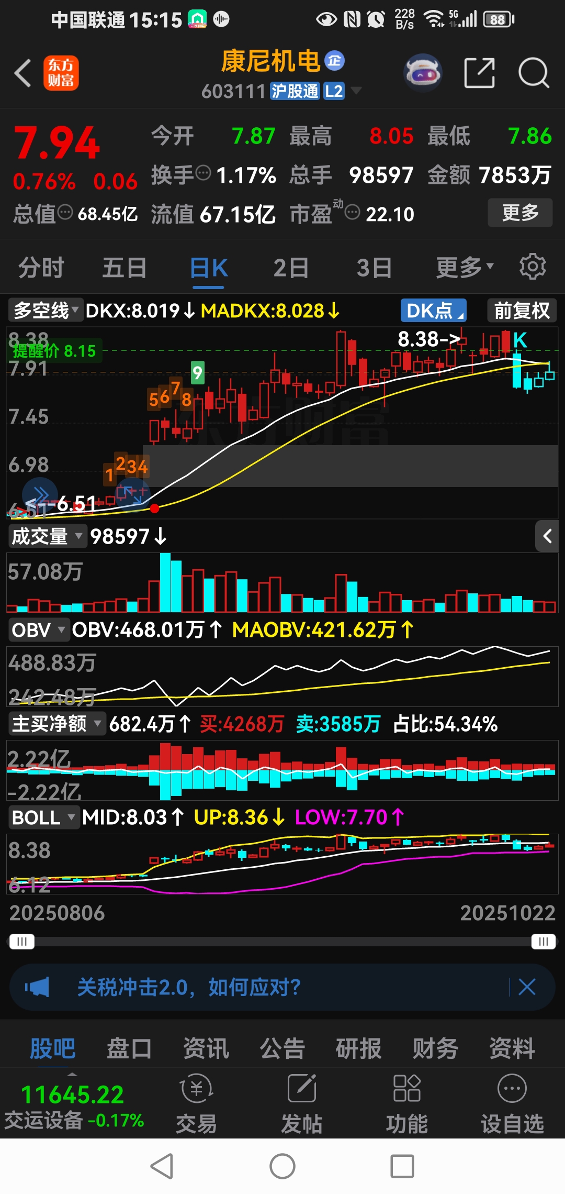
Task: Open the search magnifier icon
Action: tap(534, 73)
